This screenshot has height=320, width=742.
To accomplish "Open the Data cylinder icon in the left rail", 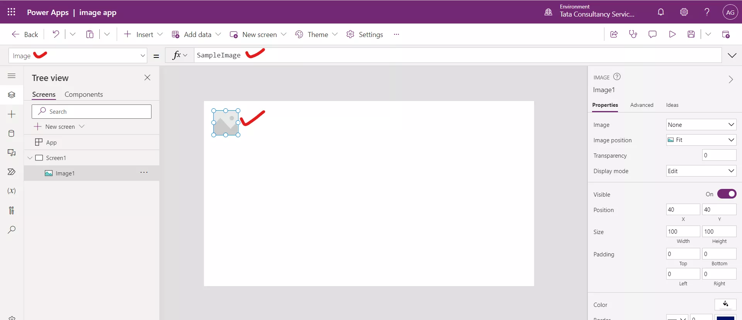I will 12,133.
